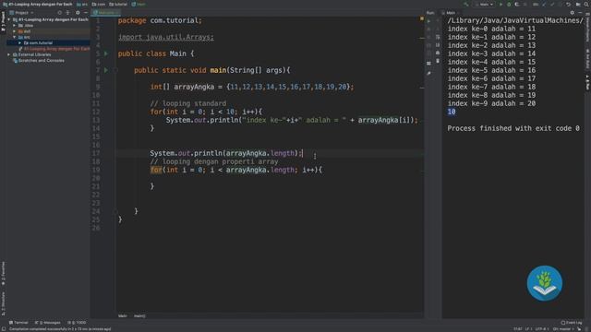Switch to the Main.java editor tab
The width and height of the screenshot is (591, 332).
point(106,12)
